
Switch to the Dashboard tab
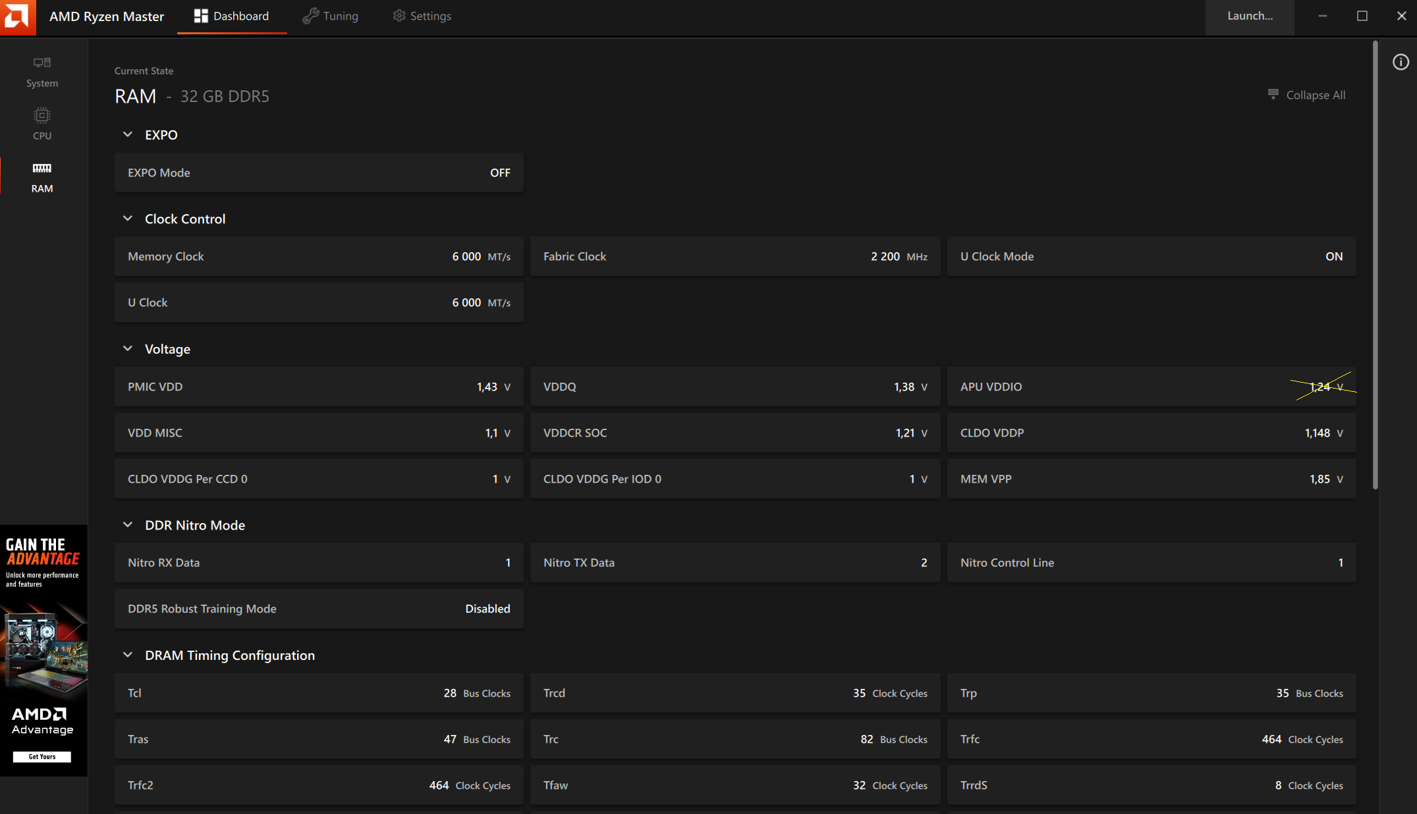pyautogui.click(x=232, y=16)
